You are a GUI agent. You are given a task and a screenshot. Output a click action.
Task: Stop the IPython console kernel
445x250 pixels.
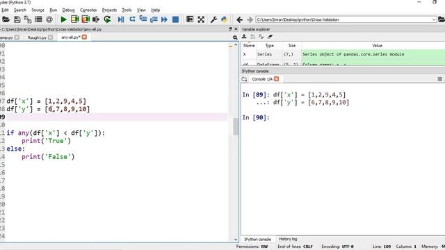click(439, 79)
